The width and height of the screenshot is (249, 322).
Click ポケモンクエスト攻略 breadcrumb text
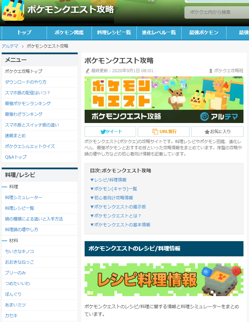tap(47, 46)
